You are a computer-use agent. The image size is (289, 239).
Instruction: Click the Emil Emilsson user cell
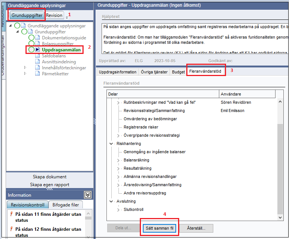tap(233, 111)
